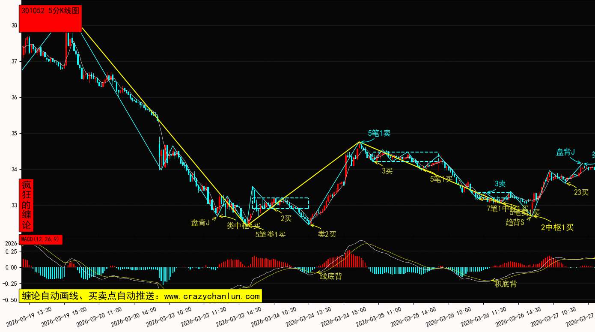The image size is (595, 332).
Task: Click the 23买 buy marker
Action: [581, 192]
